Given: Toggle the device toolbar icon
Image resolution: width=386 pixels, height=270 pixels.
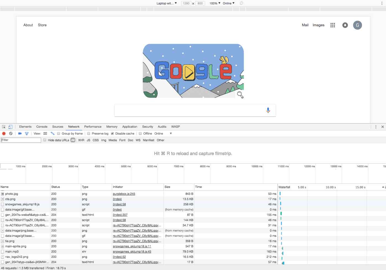Looking at the screenshot, I should 10,127.
